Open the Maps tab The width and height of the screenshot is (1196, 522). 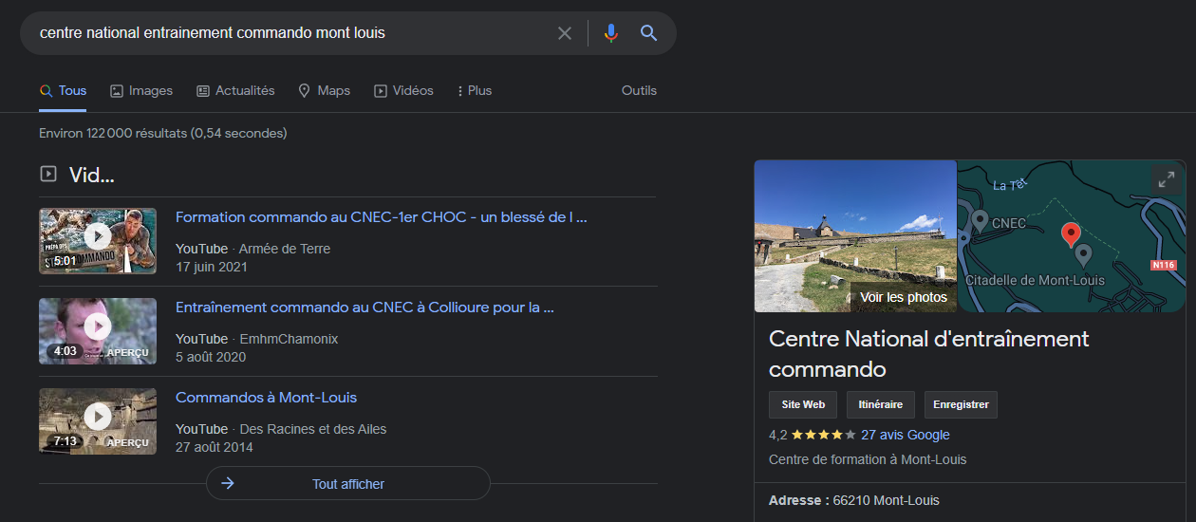(x=324, y=91)
